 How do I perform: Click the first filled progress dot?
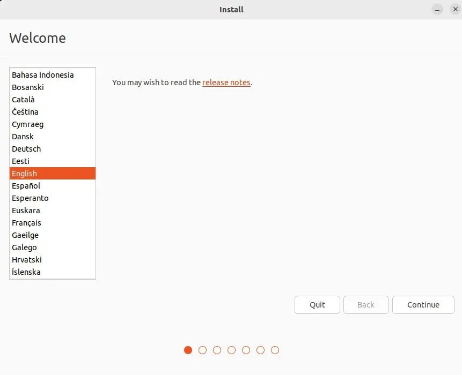pos(188,350)
